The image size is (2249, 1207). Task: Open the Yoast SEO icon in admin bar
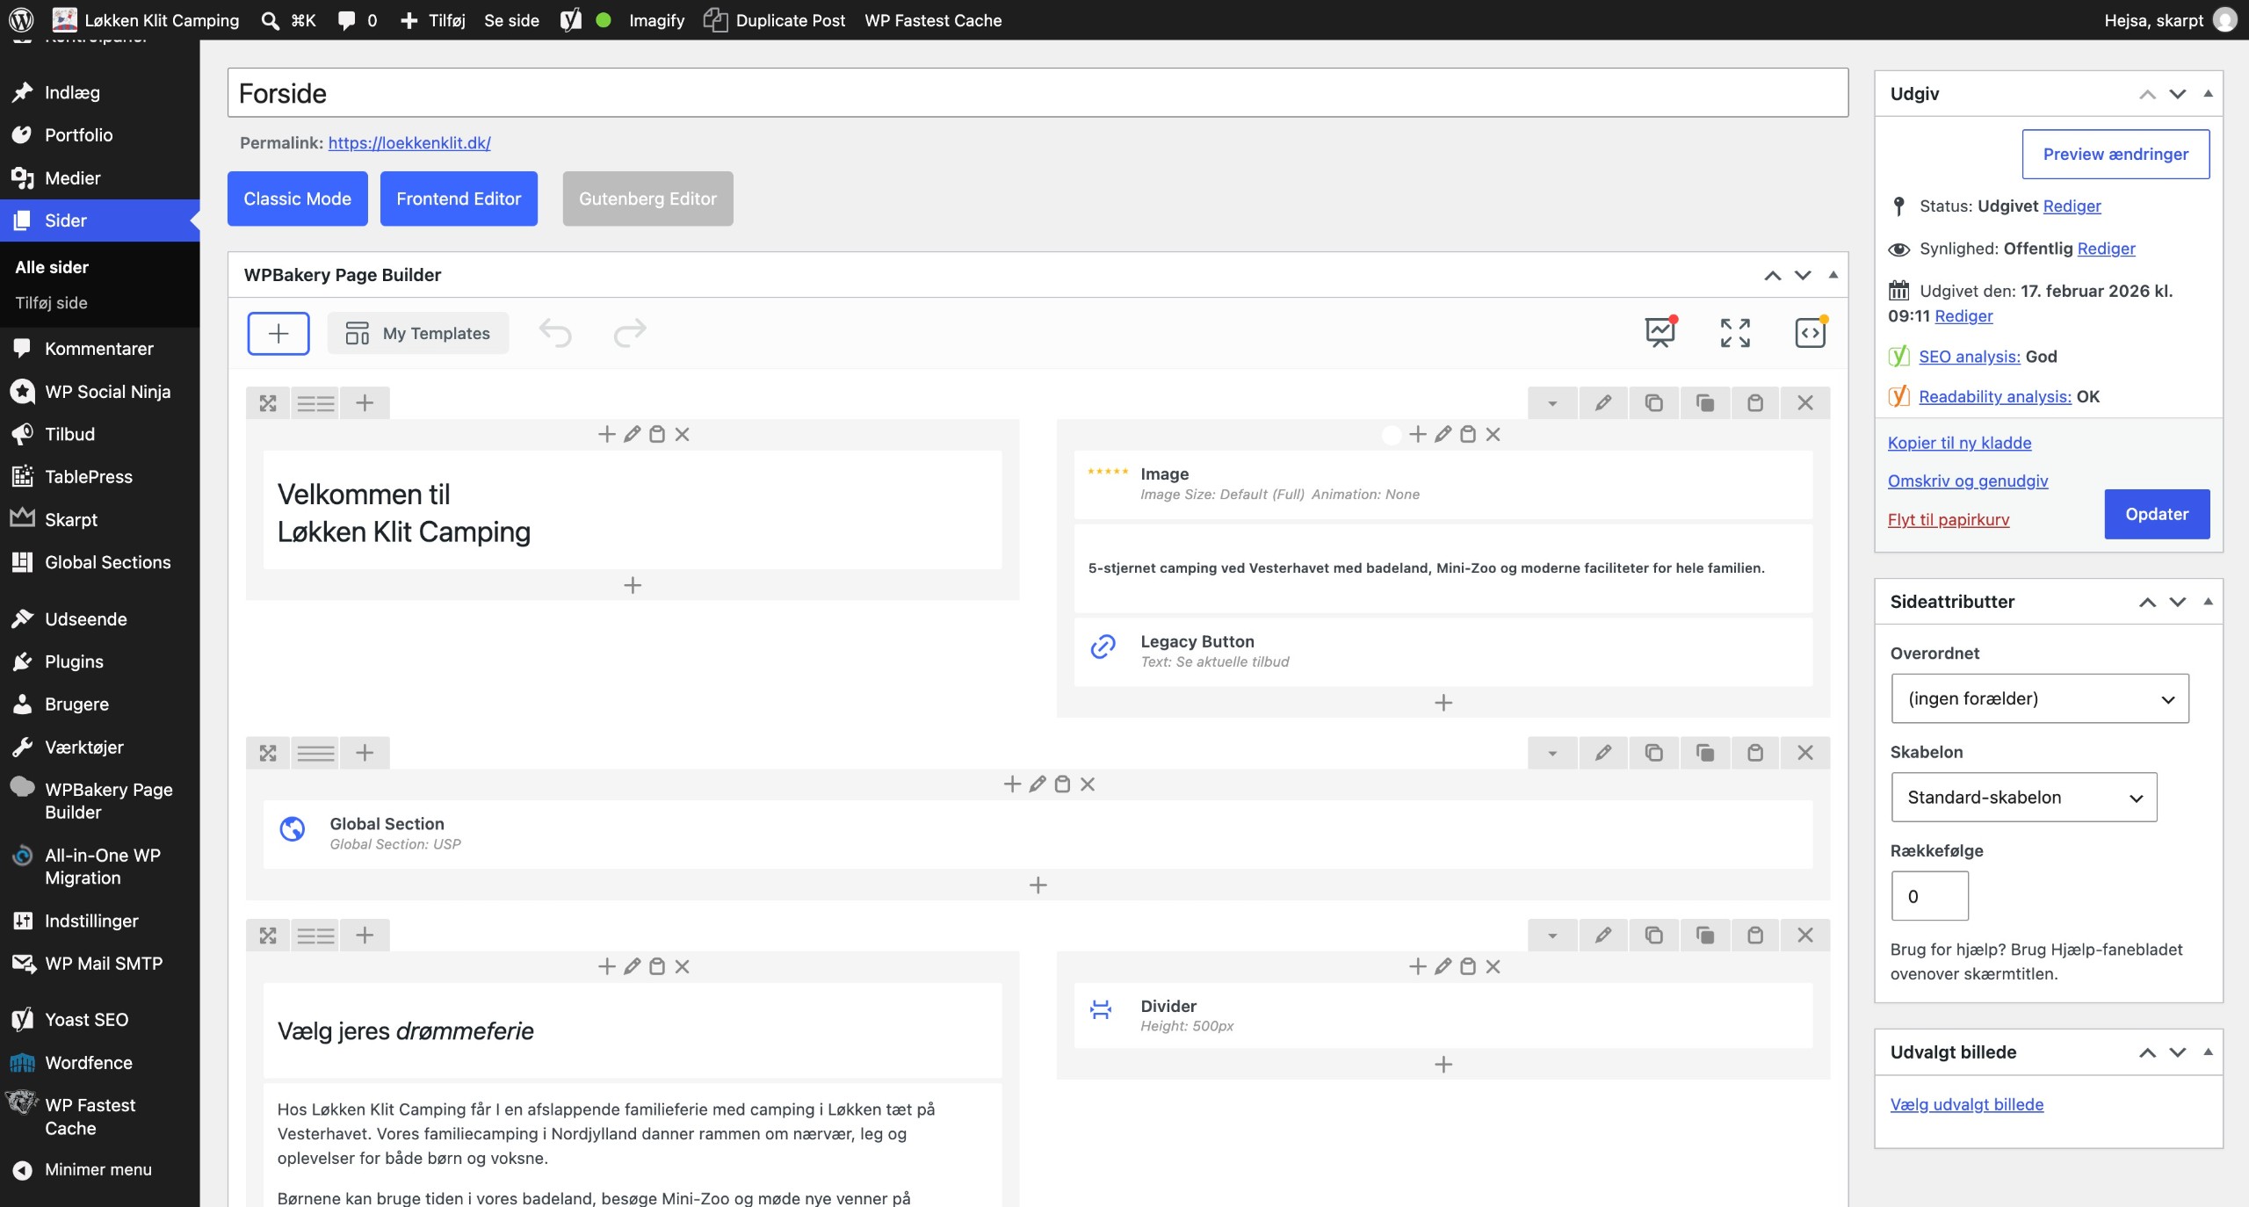point(571,19)
